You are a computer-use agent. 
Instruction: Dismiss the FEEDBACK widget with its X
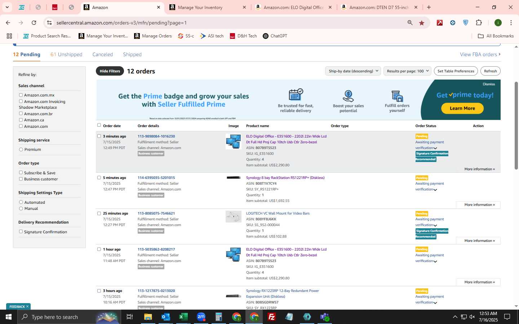[x=27, y=306]
